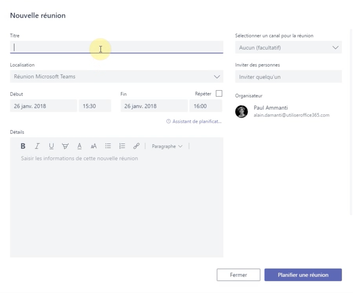
Task: Toggle underline formatting icon
Action: (x=51, y=146)
